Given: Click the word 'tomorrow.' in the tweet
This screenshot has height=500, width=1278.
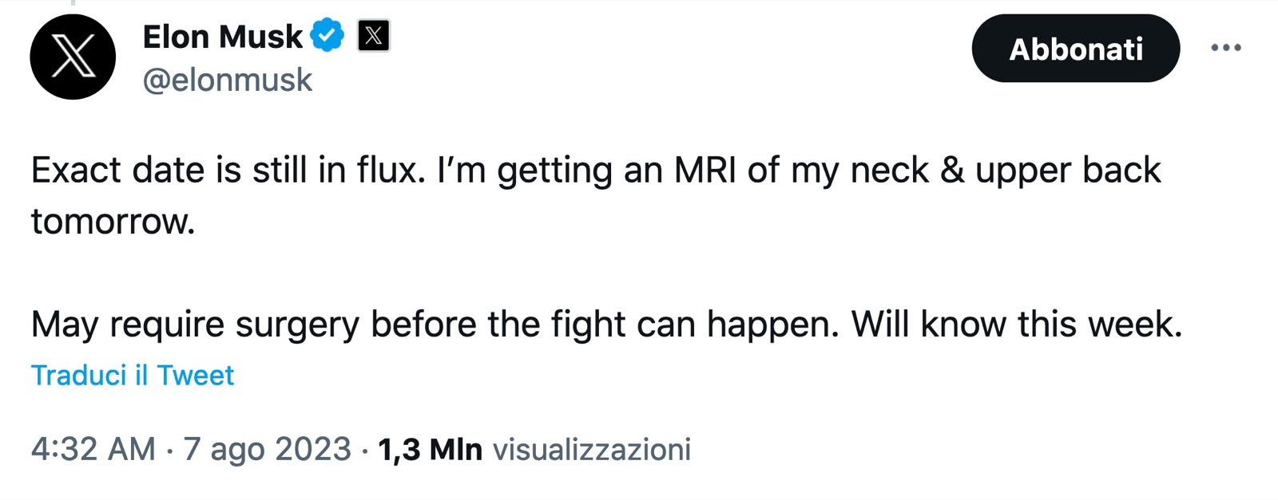Looking at the screenshot, I should tap(113, 221).
